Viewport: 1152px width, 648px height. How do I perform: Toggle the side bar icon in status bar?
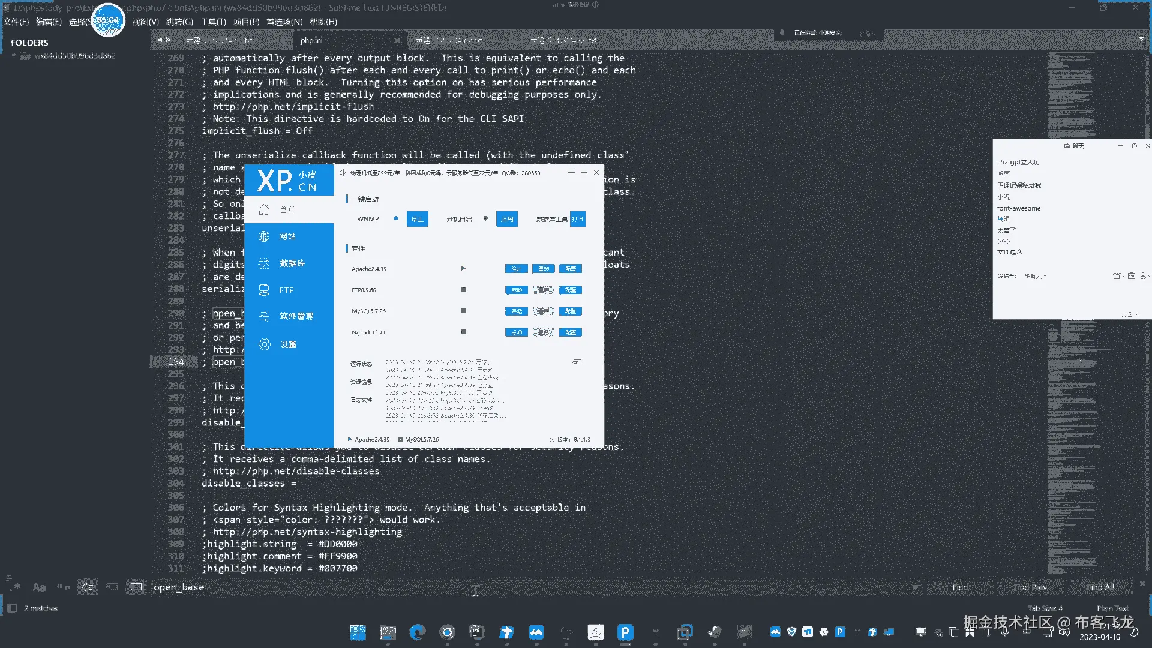pos(11,608)
